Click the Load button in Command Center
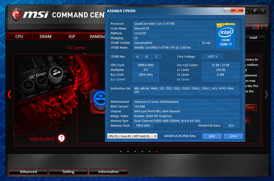 pos(255,38)
